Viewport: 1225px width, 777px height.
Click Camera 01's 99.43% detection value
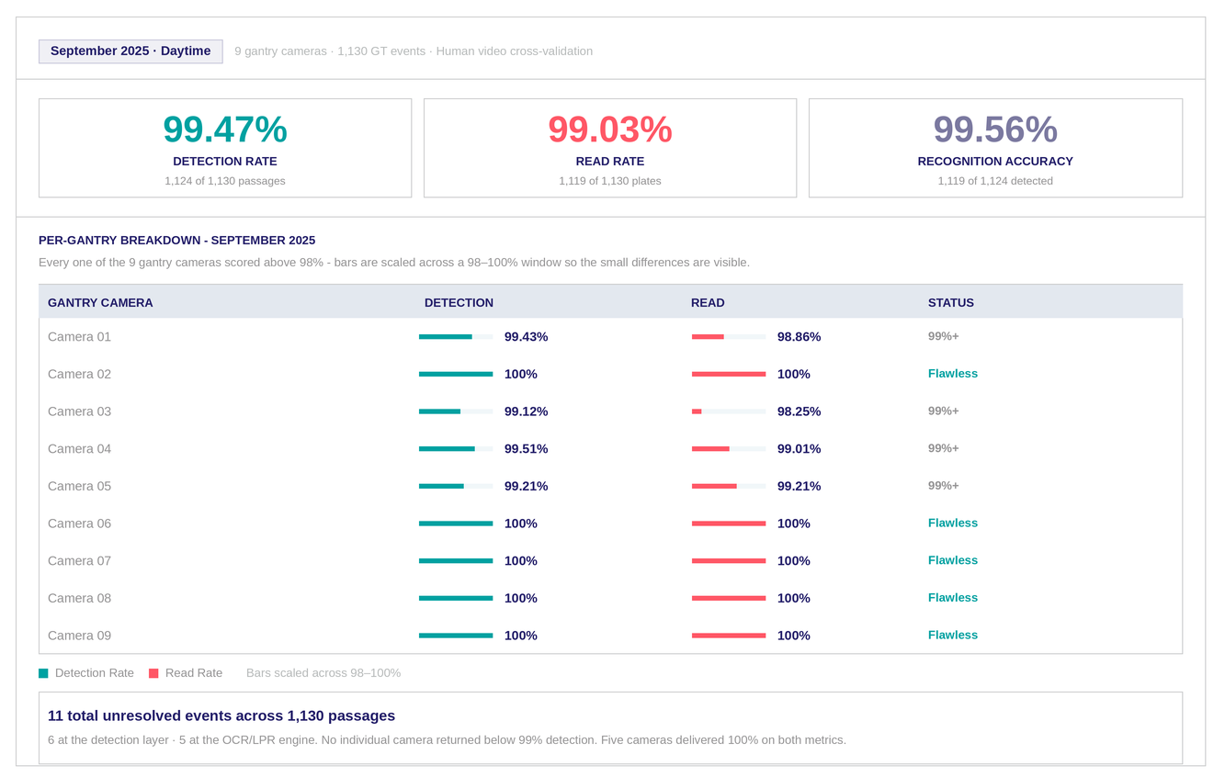[526, 337]
